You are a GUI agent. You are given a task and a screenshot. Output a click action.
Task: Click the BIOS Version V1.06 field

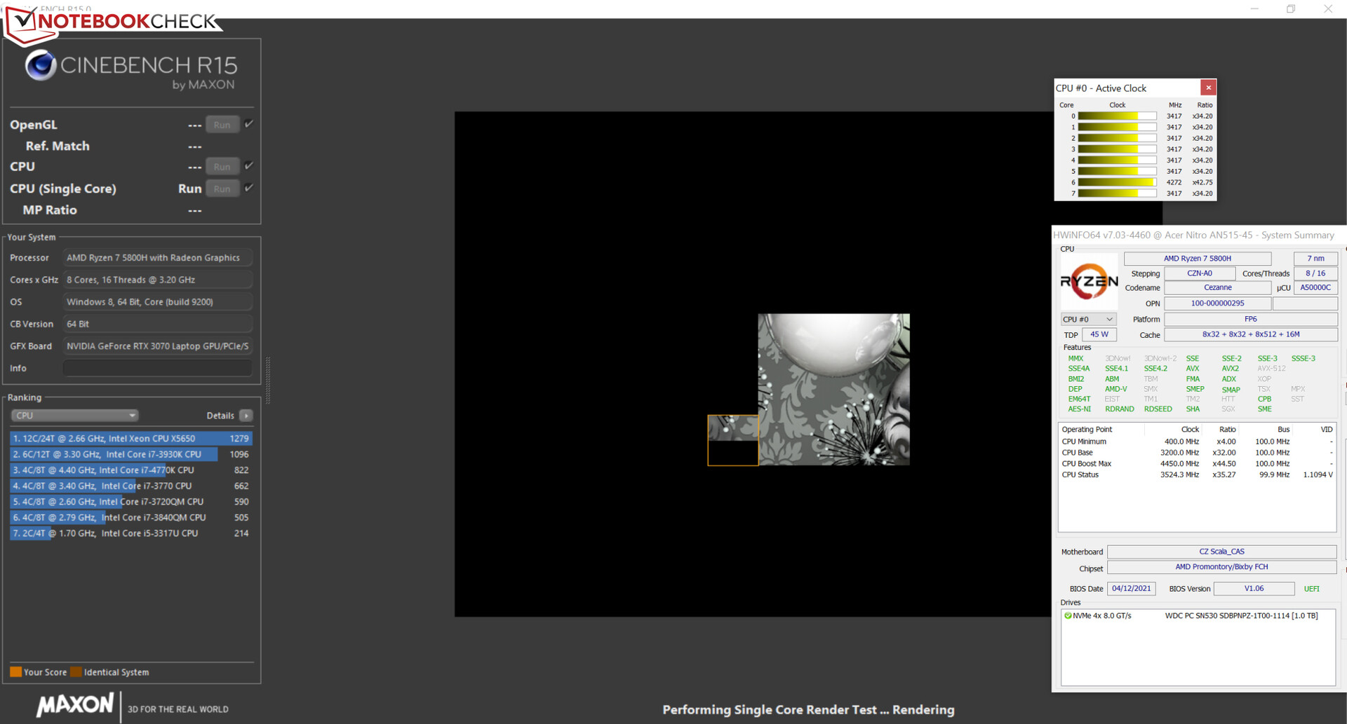point(1254,589)
